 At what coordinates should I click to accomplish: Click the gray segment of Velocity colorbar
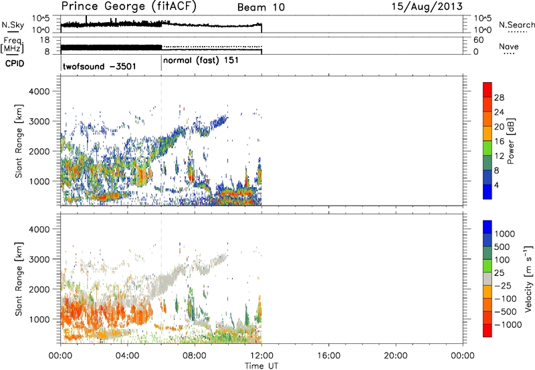point(488,279)
